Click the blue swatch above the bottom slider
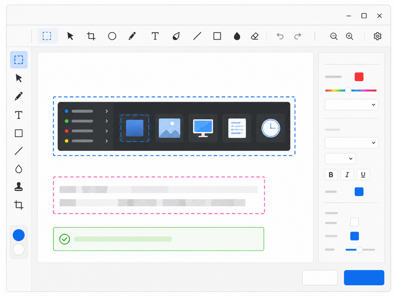 click(x=354, y=236)
